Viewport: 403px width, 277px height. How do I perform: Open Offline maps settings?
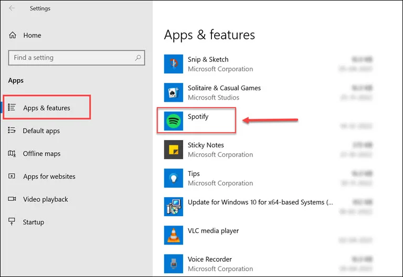[x=41, y=154]
